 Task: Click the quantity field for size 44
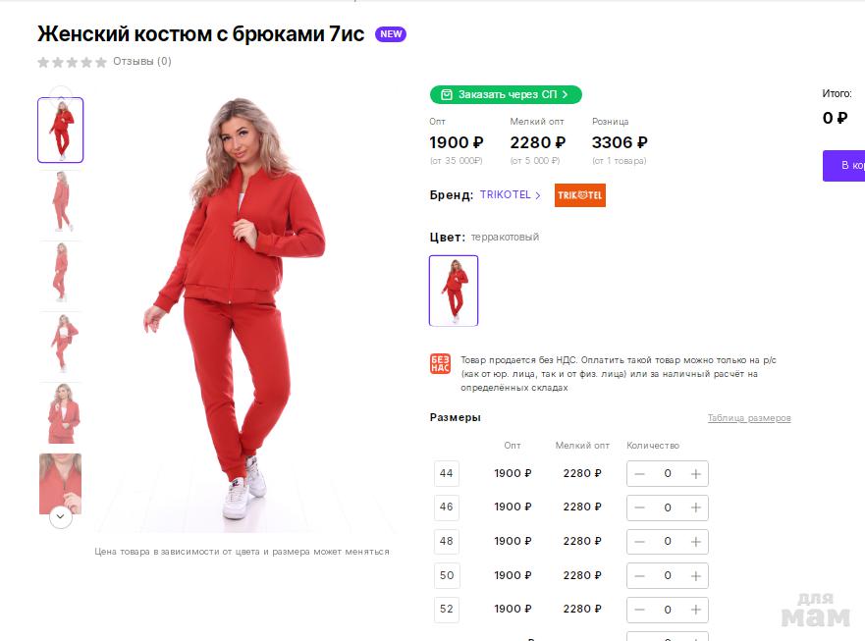coord(668,474)
